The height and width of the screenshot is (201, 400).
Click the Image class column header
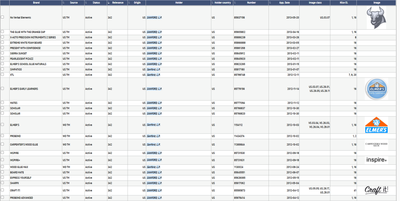pos(315,3)
